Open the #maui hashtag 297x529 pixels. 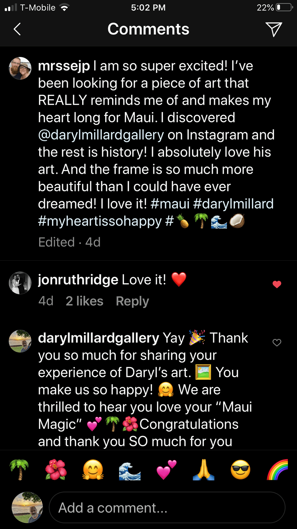click(x=170, y=204)
